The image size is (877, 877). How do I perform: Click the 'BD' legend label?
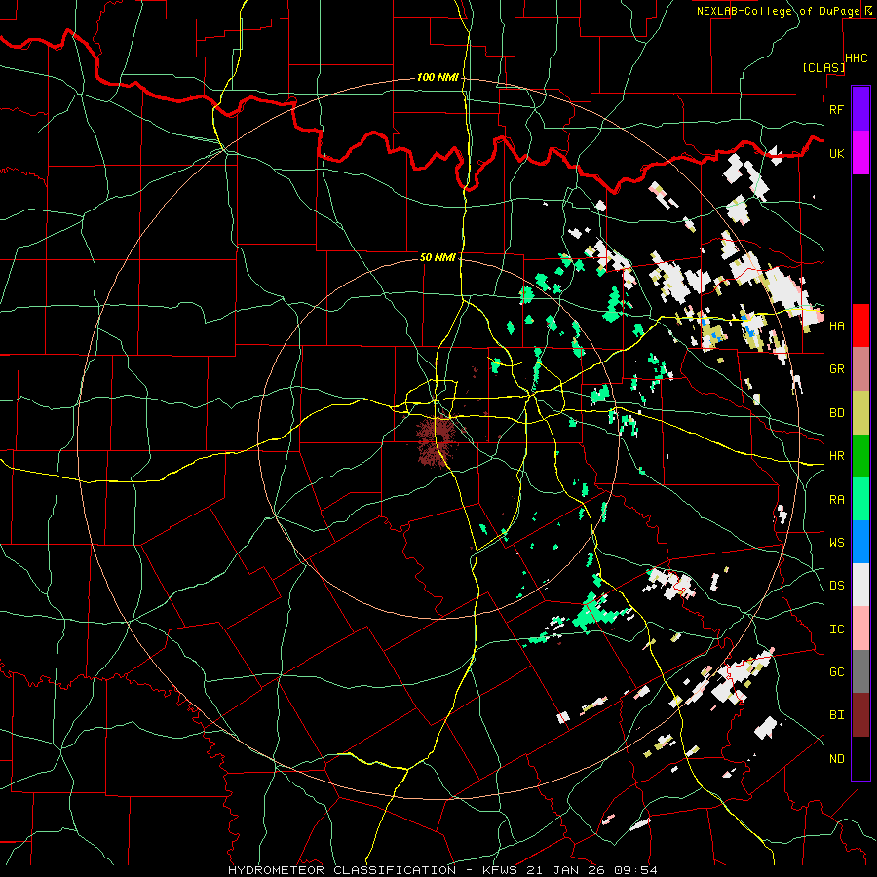[836, 413]
